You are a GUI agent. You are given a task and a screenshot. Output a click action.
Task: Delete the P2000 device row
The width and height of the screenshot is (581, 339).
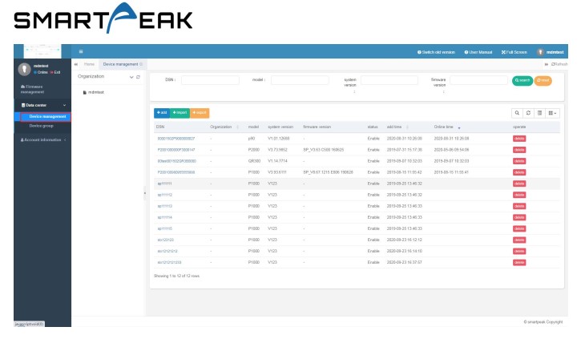tap(519, 150)
